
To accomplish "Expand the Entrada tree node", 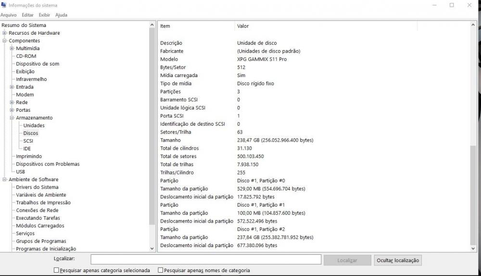I will 12,87.
